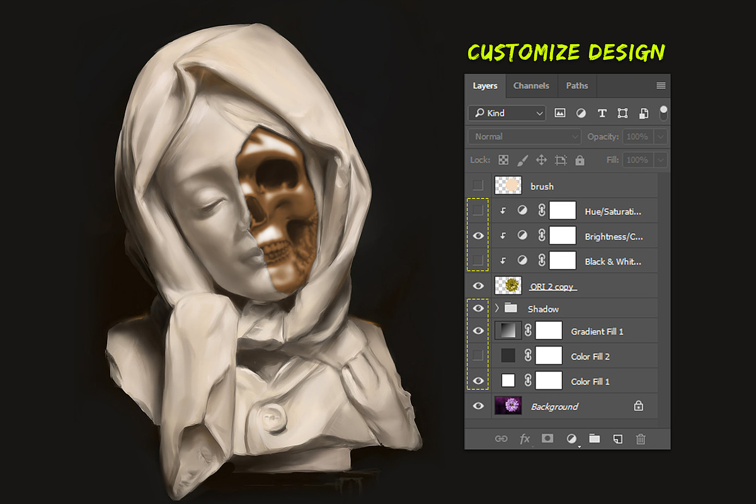Hide the Gradient Fill 1 layer
756x504 pixels.
(x=478, y=331)
